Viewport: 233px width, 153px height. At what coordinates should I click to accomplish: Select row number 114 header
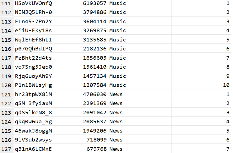tap(6, 31)
